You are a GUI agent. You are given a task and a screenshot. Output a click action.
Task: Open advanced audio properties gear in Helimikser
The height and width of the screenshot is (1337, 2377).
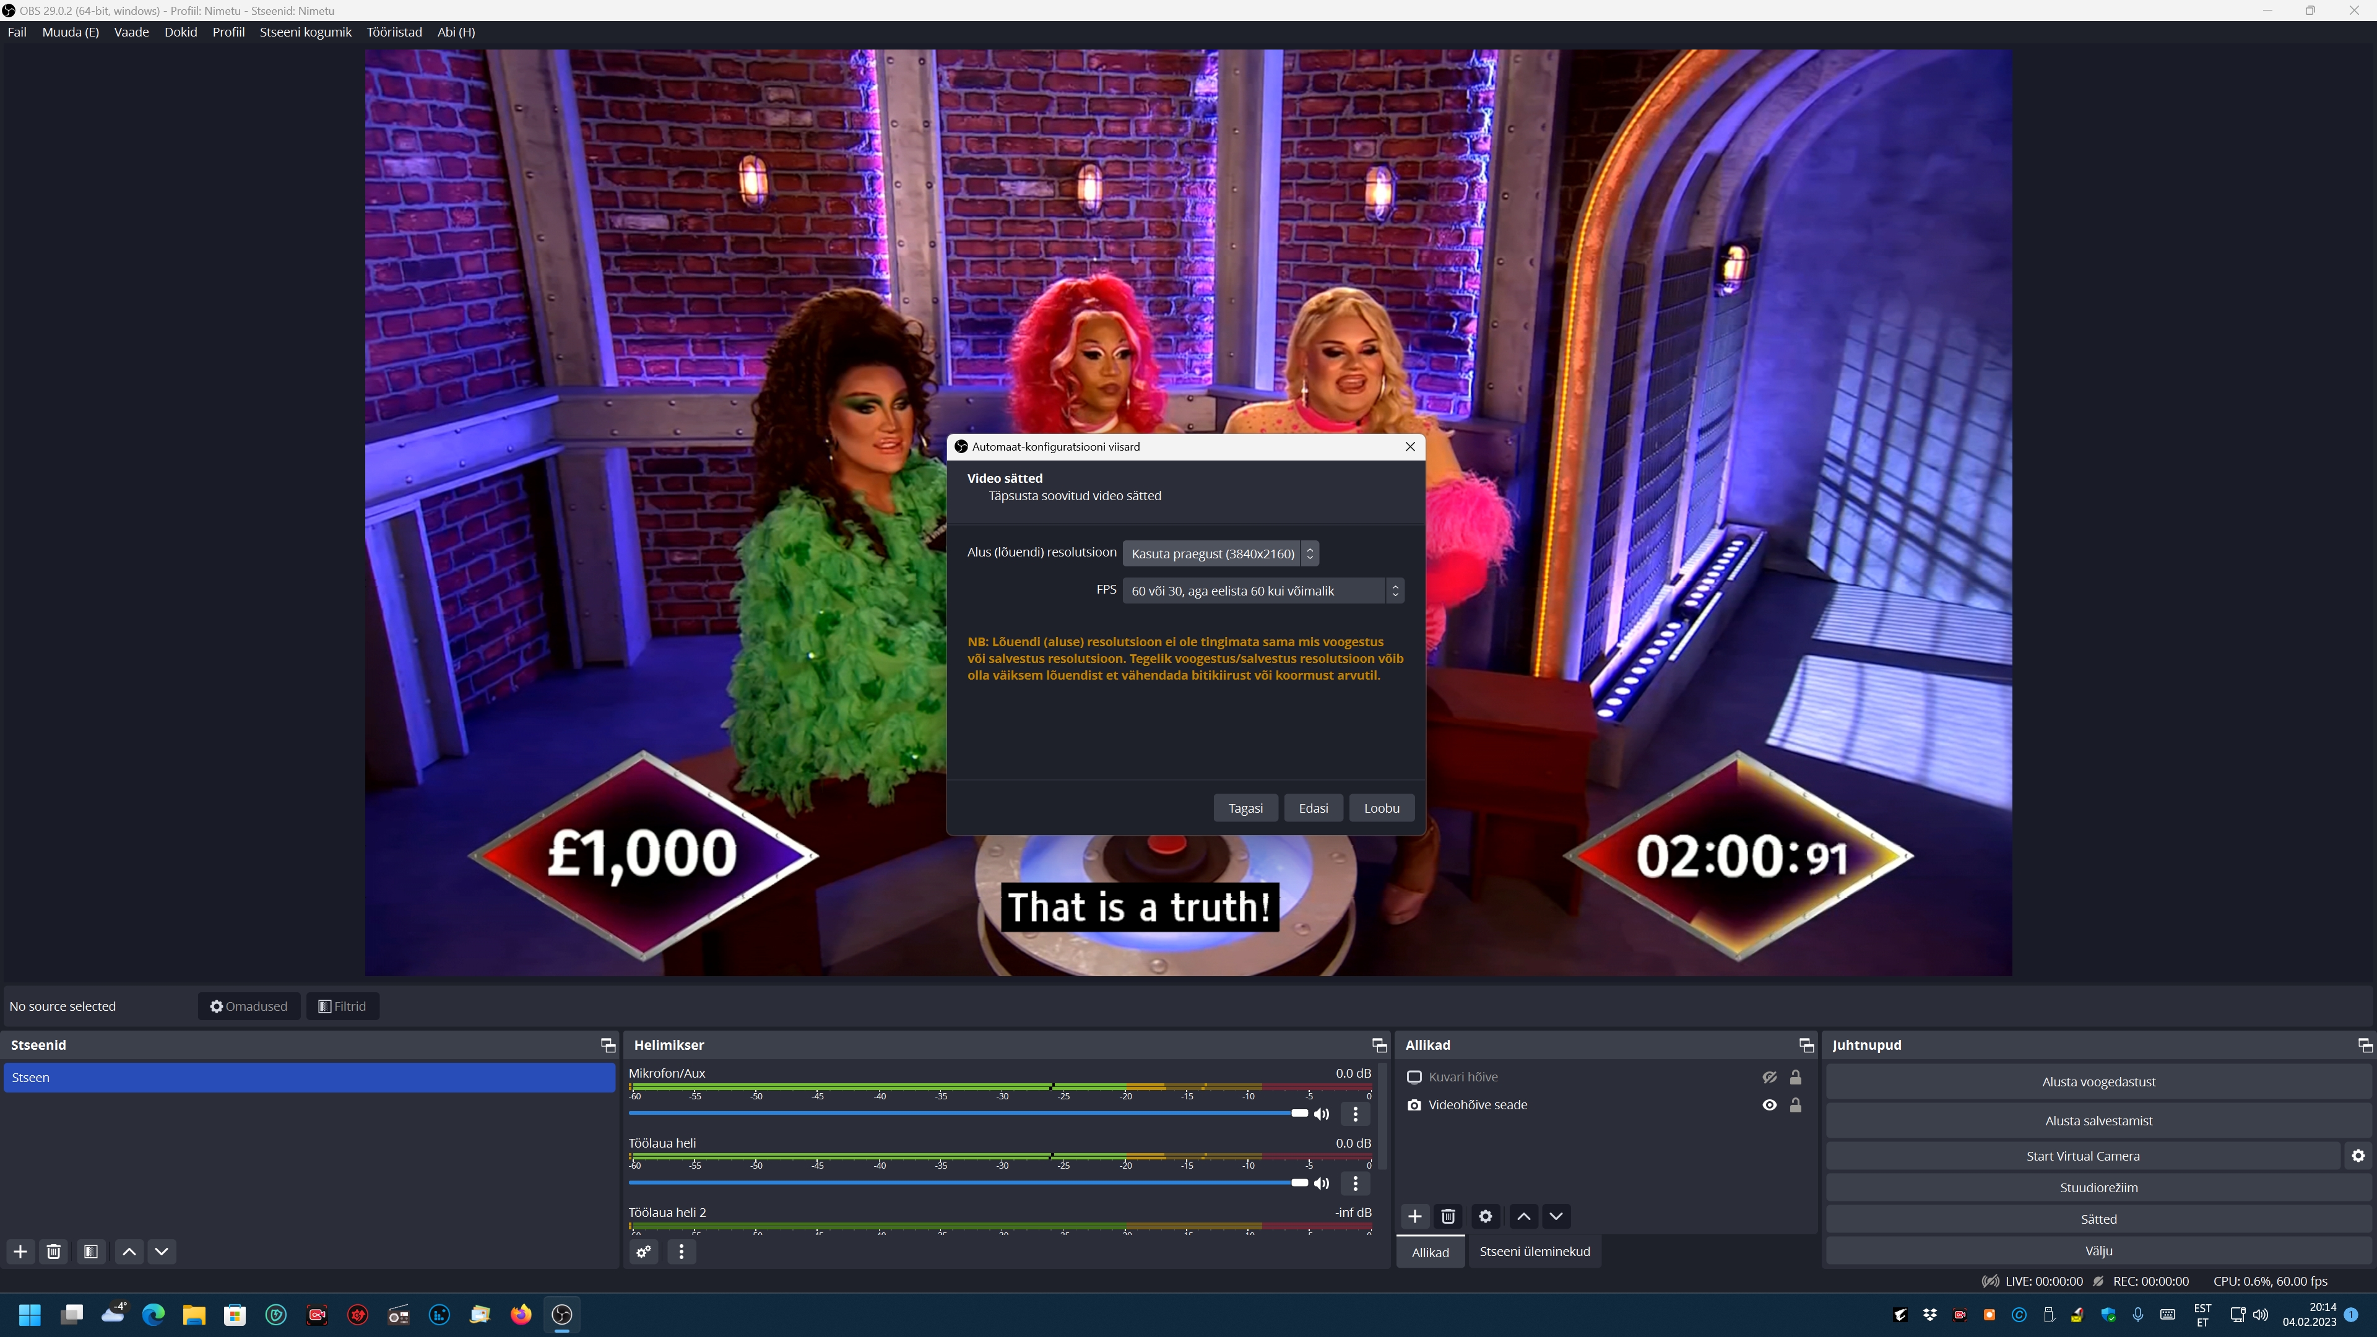tap(644, 1251)
